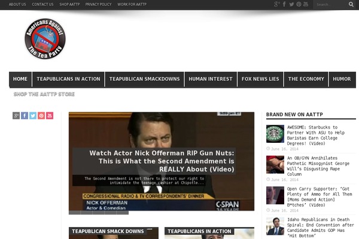Open the About Us link
359x239 pixels.
[x=17, y=4]
